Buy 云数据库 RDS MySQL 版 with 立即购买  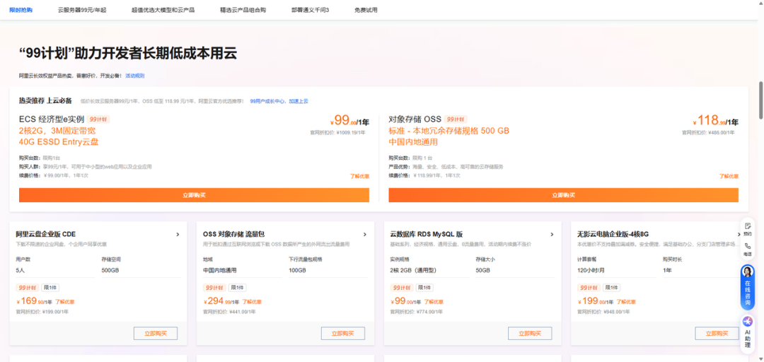(x=530, y=334)
